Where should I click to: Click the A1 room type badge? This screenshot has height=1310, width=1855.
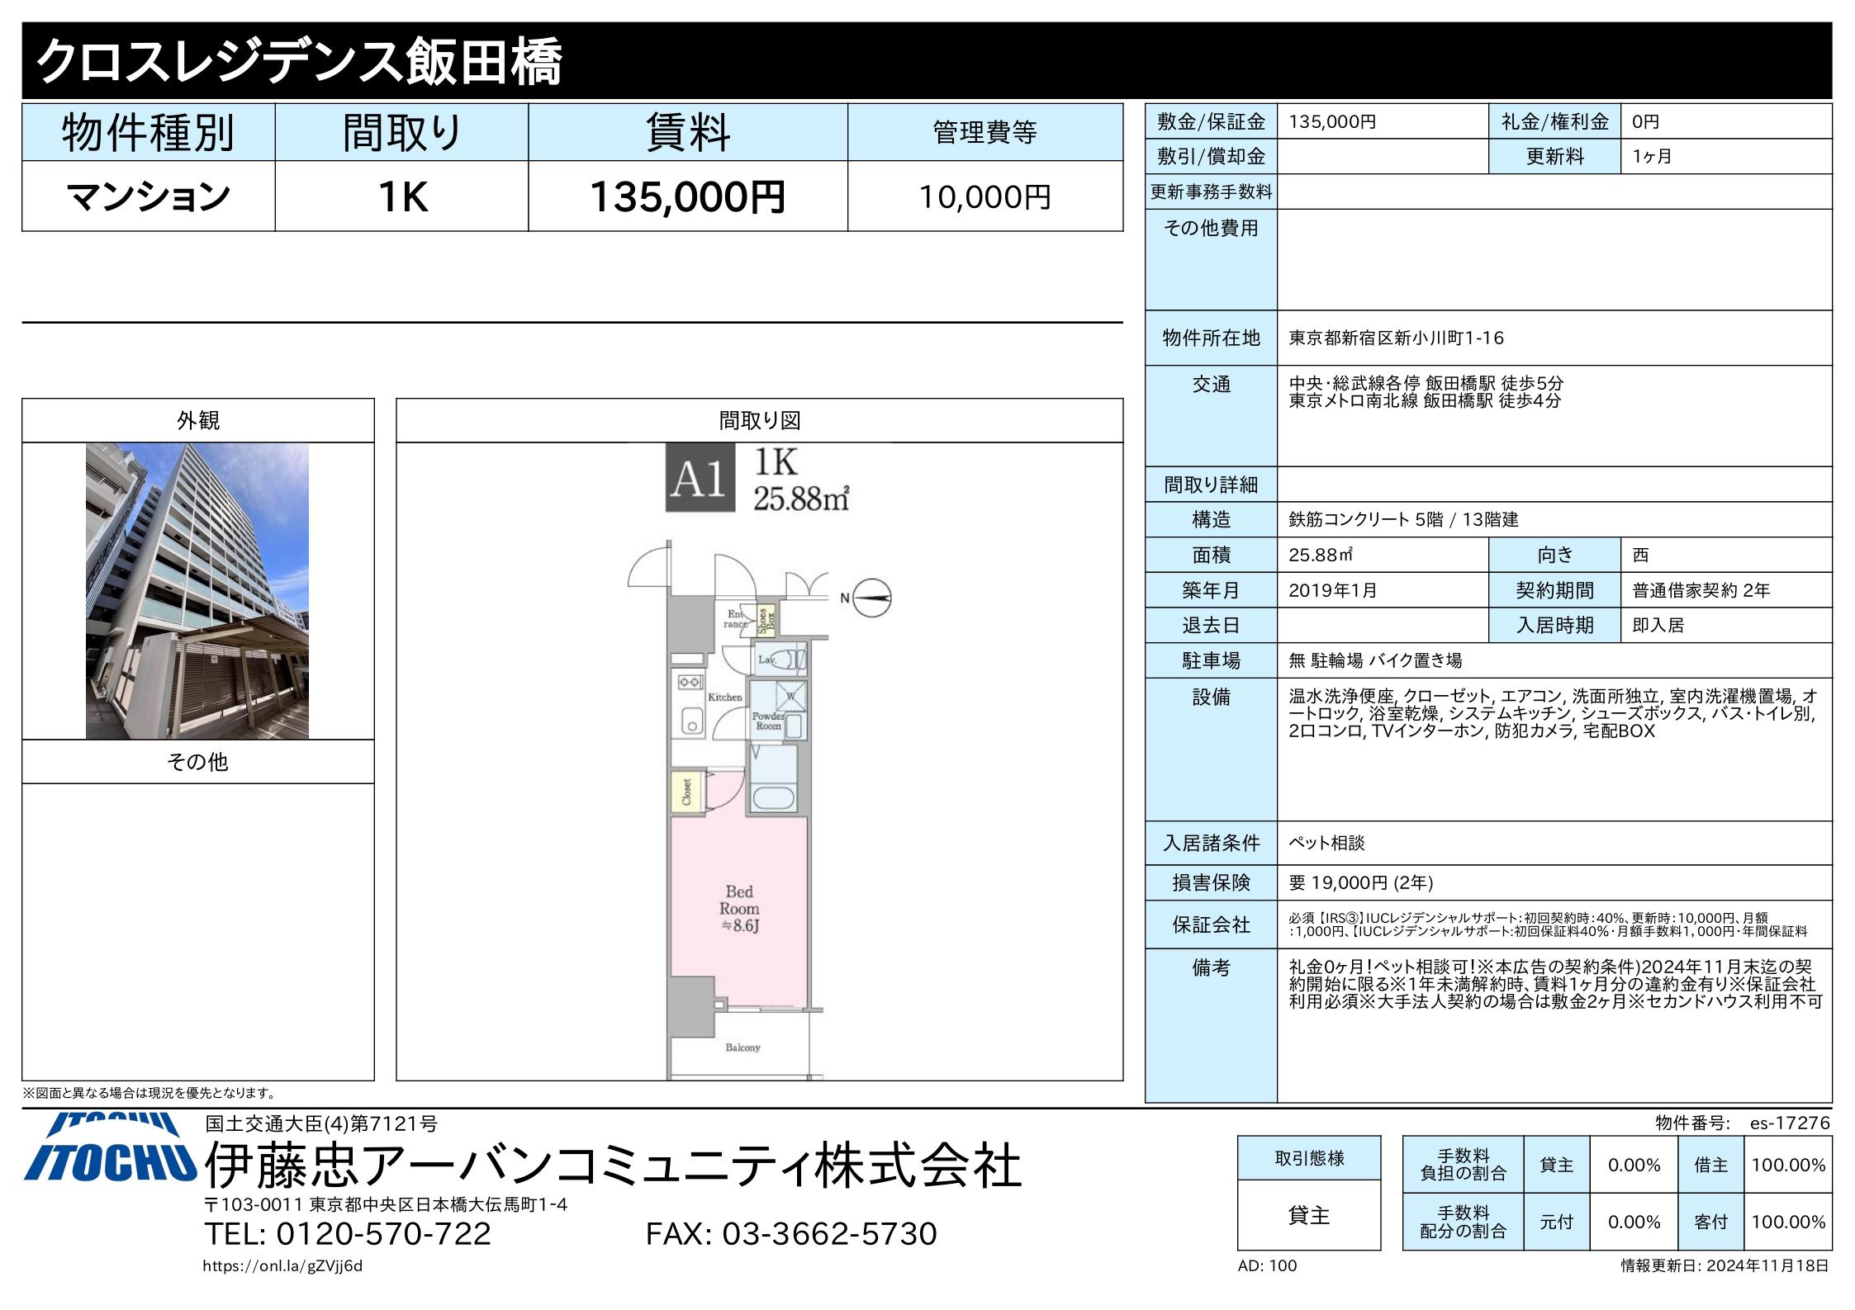(700, 479)
